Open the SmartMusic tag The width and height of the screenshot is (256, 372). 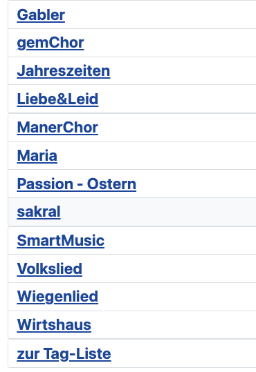(61, 241)
